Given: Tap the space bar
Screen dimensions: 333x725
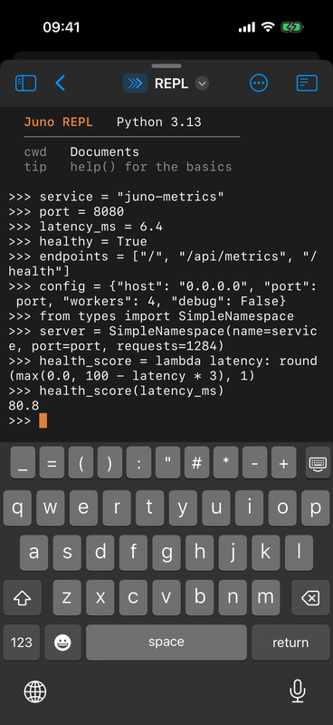Looking at the screenshot, I should point(166,643).
